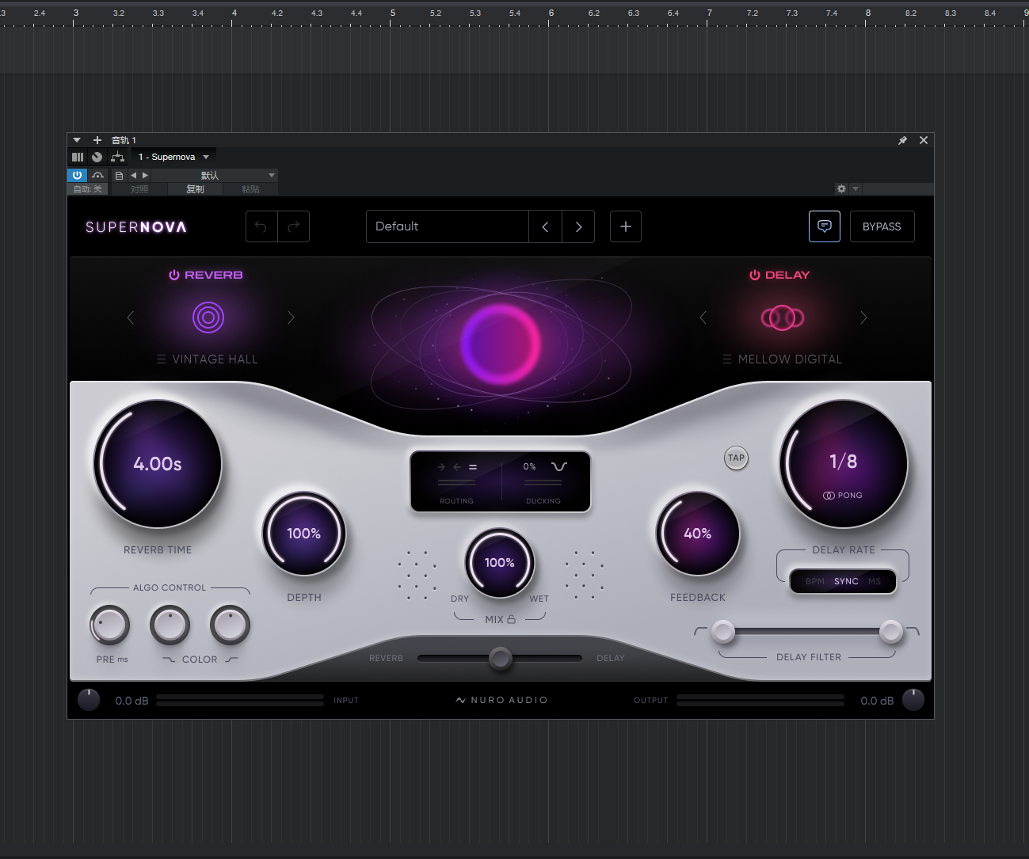Screen dimensions: 1029x859
Task: Open the gear settings icon
Action: tap(841, 188)
